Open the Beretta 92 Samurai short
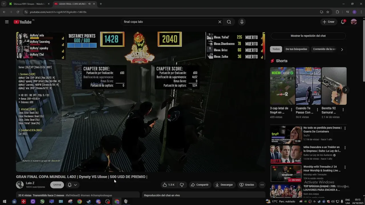 point(334,86)
